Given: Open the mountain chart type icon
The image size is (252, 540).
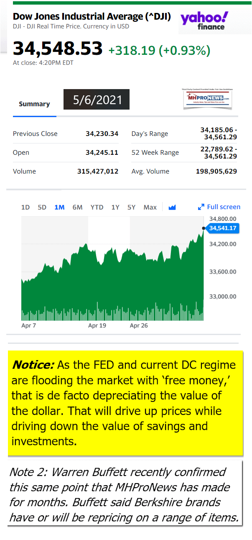Looking at the screenshot, I should [172, 207].
